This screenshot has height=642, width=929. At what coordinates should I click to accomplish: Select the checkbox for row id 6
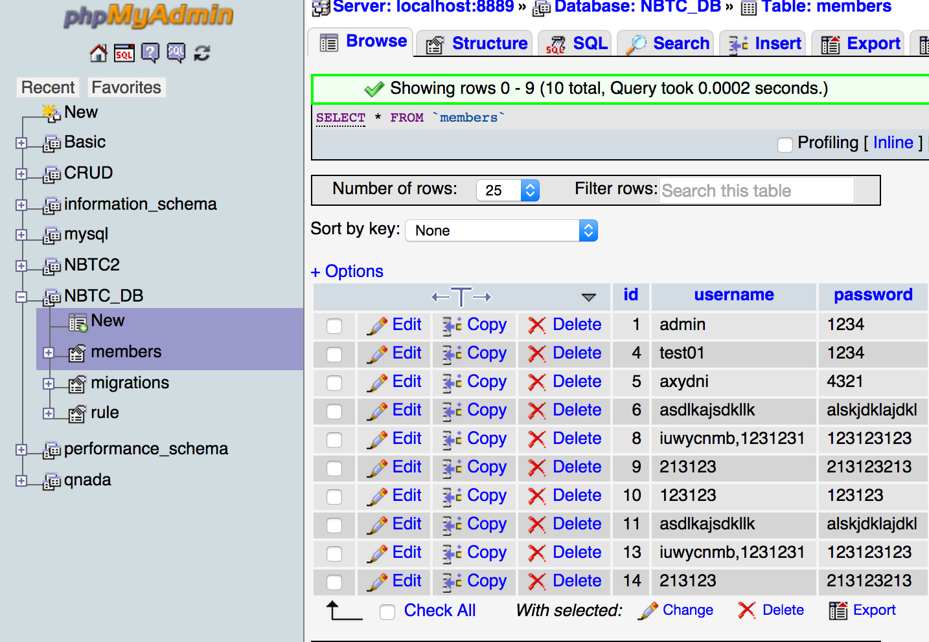(334, 411)
